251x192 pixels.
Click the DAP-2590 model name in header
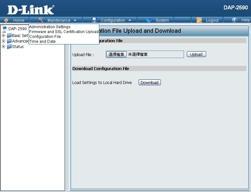coord(236,7)
